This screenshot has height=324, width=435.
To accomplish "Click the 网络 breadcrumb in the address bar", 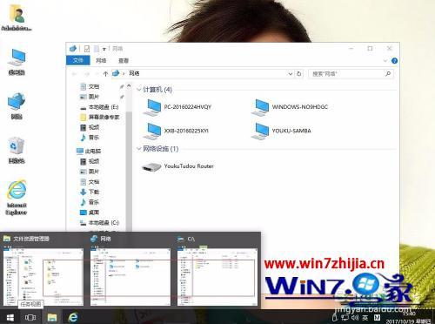I will 134,73.
